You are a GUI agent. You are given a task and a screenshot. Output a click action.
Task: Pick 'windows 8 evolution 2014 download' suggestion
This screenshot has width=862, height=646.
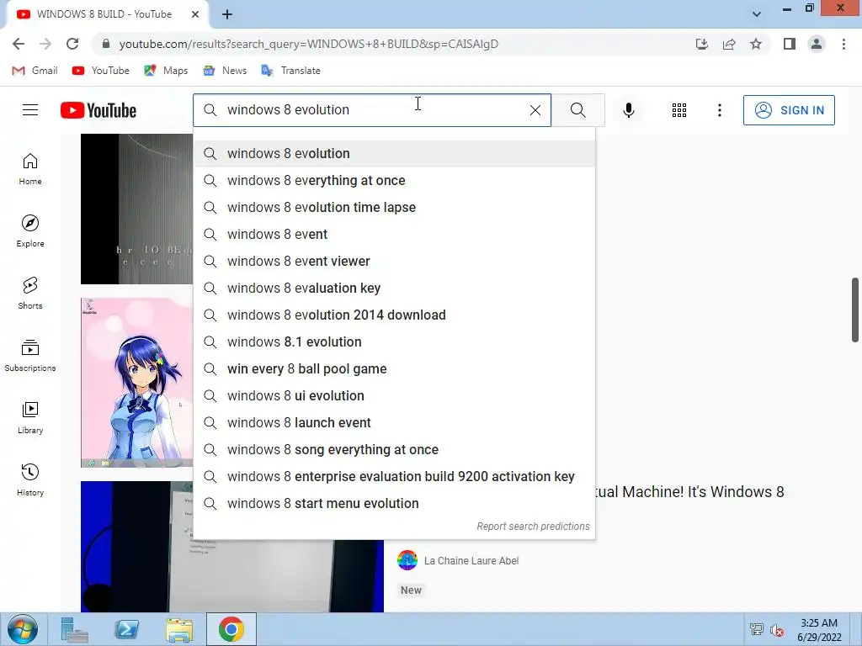click(x=394, y=315)
